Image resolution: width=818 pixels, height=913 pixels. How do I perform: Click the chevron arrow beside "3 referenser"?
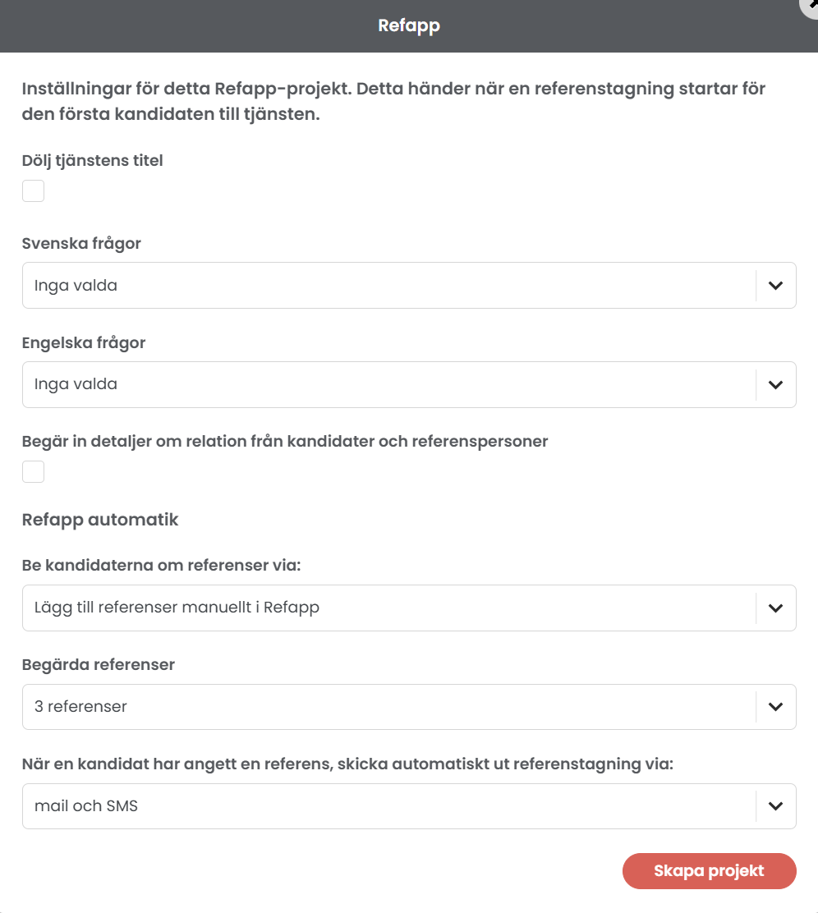(x=775, y=707)
